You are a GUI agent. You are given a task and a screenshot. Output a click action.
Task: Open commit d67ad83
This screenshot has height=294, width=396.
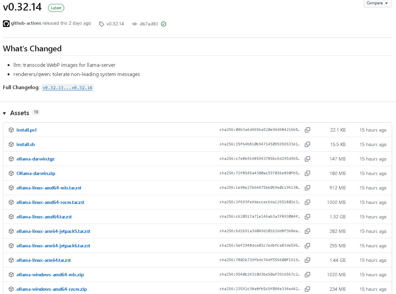(149, 24)
